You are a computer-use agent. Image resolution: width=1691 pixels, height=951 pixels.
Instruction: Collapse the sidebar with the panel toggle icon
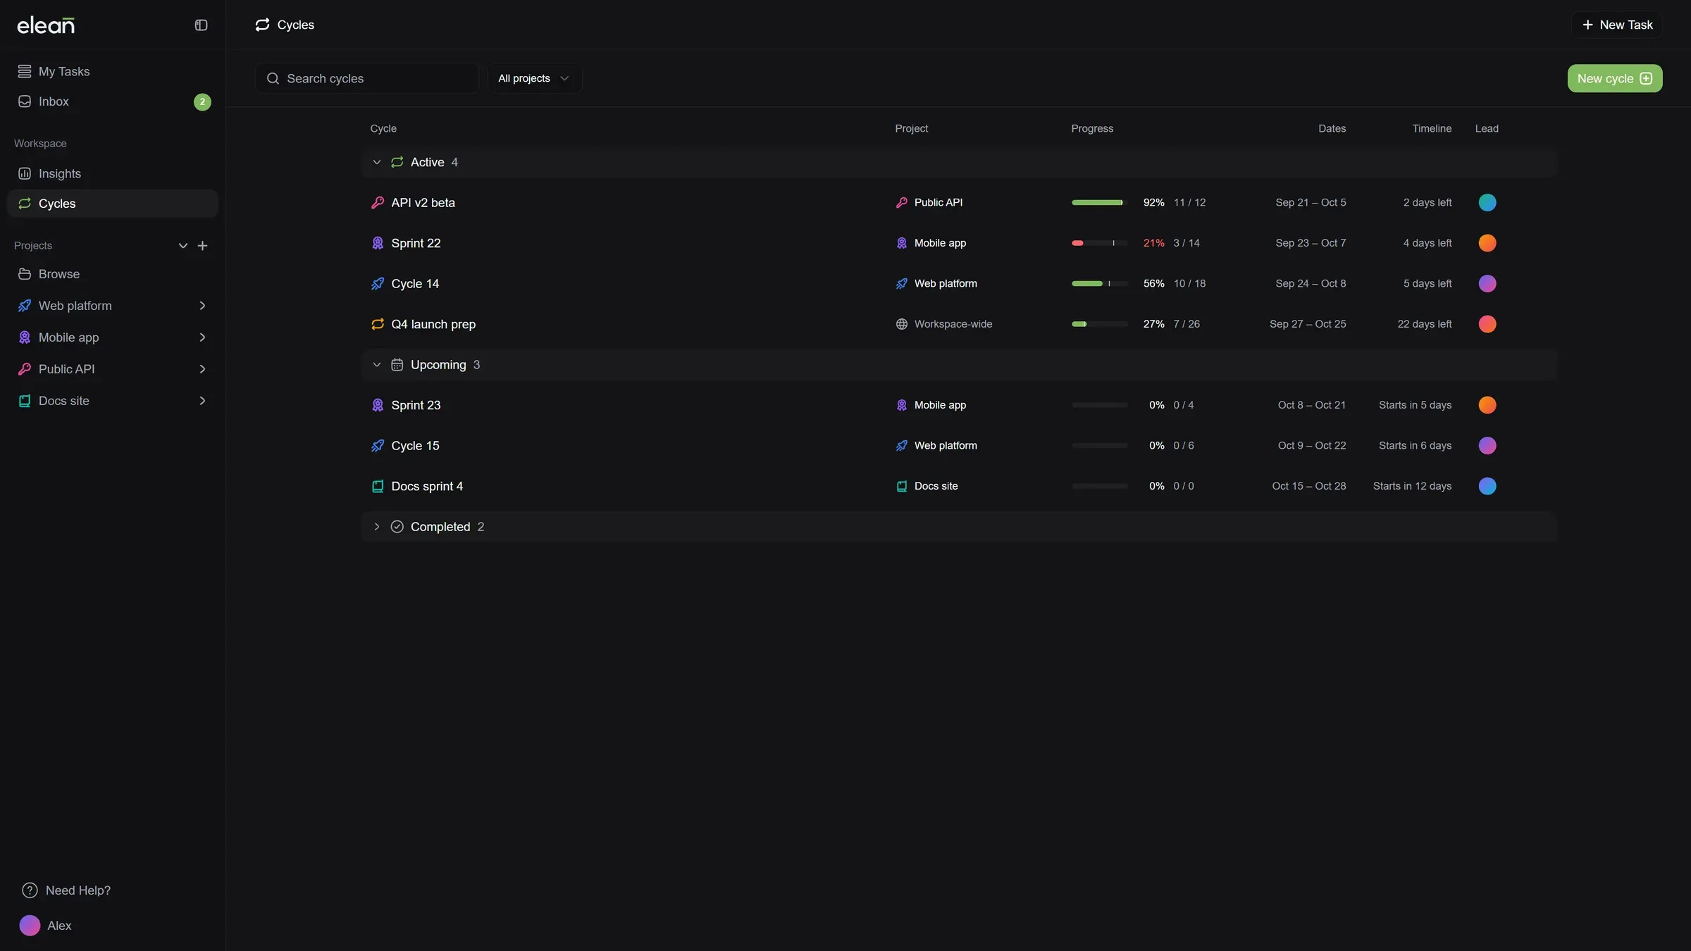coord(201,25)
